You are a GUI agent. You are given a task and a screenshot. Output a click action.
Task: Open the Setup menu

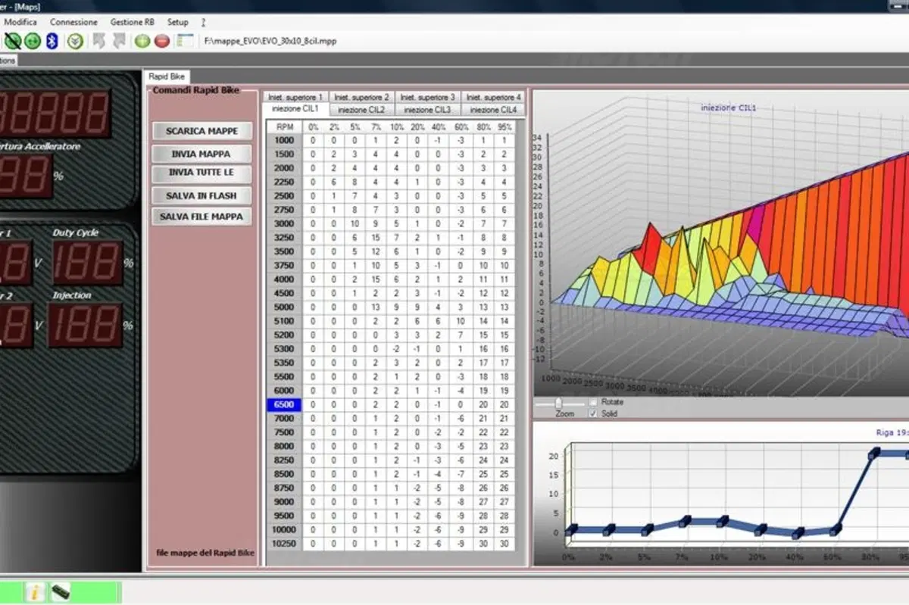pos(178,22)
